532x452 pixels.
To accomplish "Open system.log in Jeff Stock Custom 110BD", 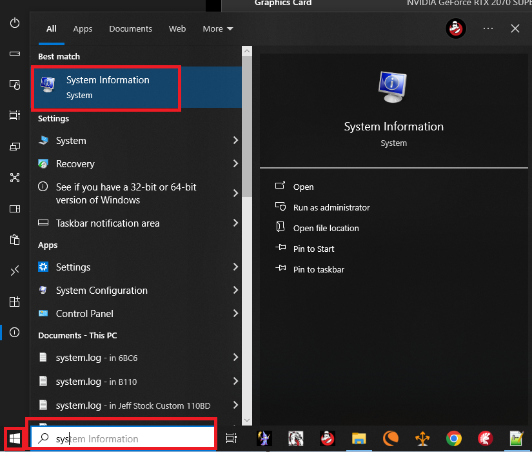I will (x=135, y=405).
